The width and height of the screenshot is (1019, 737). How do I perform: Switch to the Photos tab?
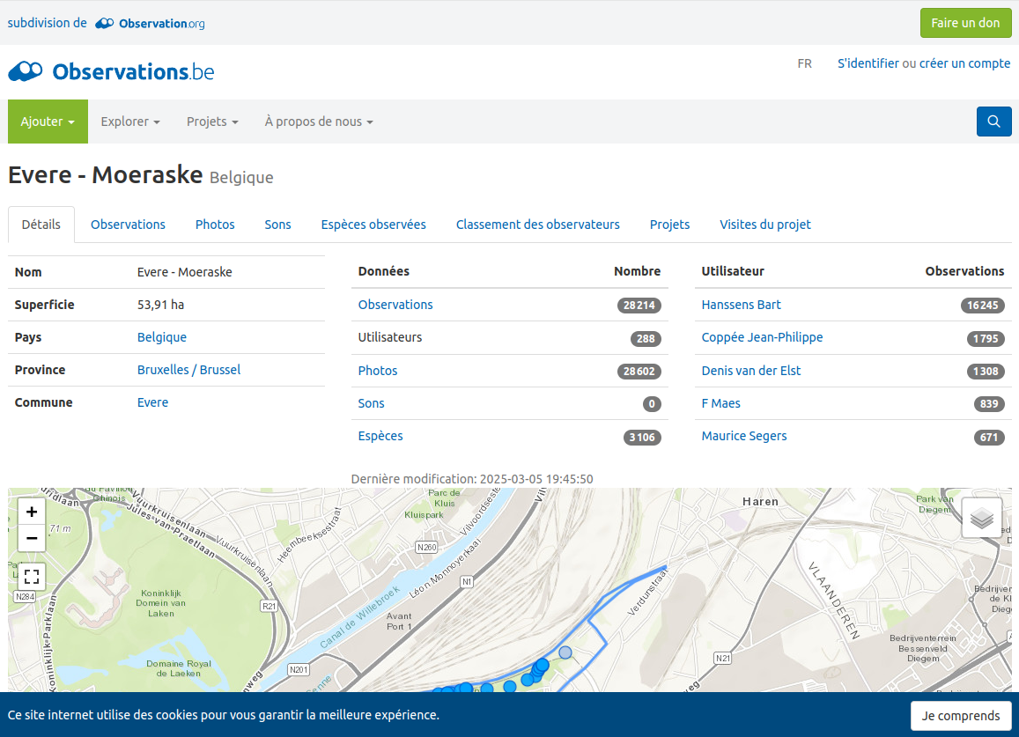coord(215,225)
